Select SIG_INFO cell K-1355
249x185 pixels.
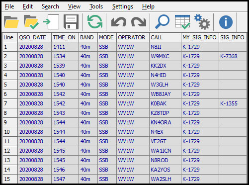click(233, 103)
